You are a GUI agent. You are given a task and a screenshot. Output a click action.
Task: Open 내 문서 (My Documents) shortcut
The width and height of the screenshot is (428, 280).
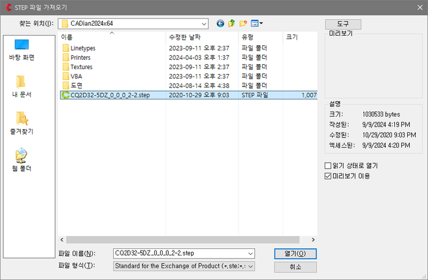pyautogui.click(x=21, y=86)
